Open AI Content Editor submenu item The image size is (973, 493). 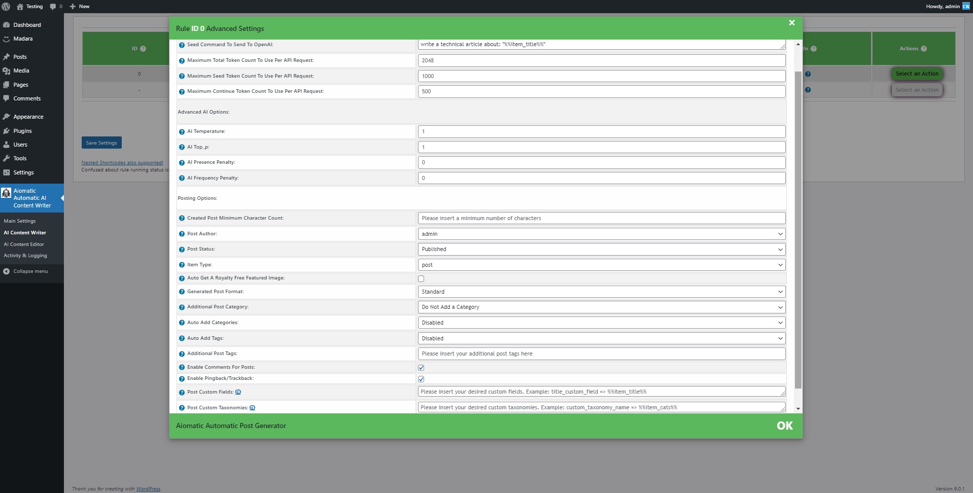pyautogui.click(x=24, y=244)
